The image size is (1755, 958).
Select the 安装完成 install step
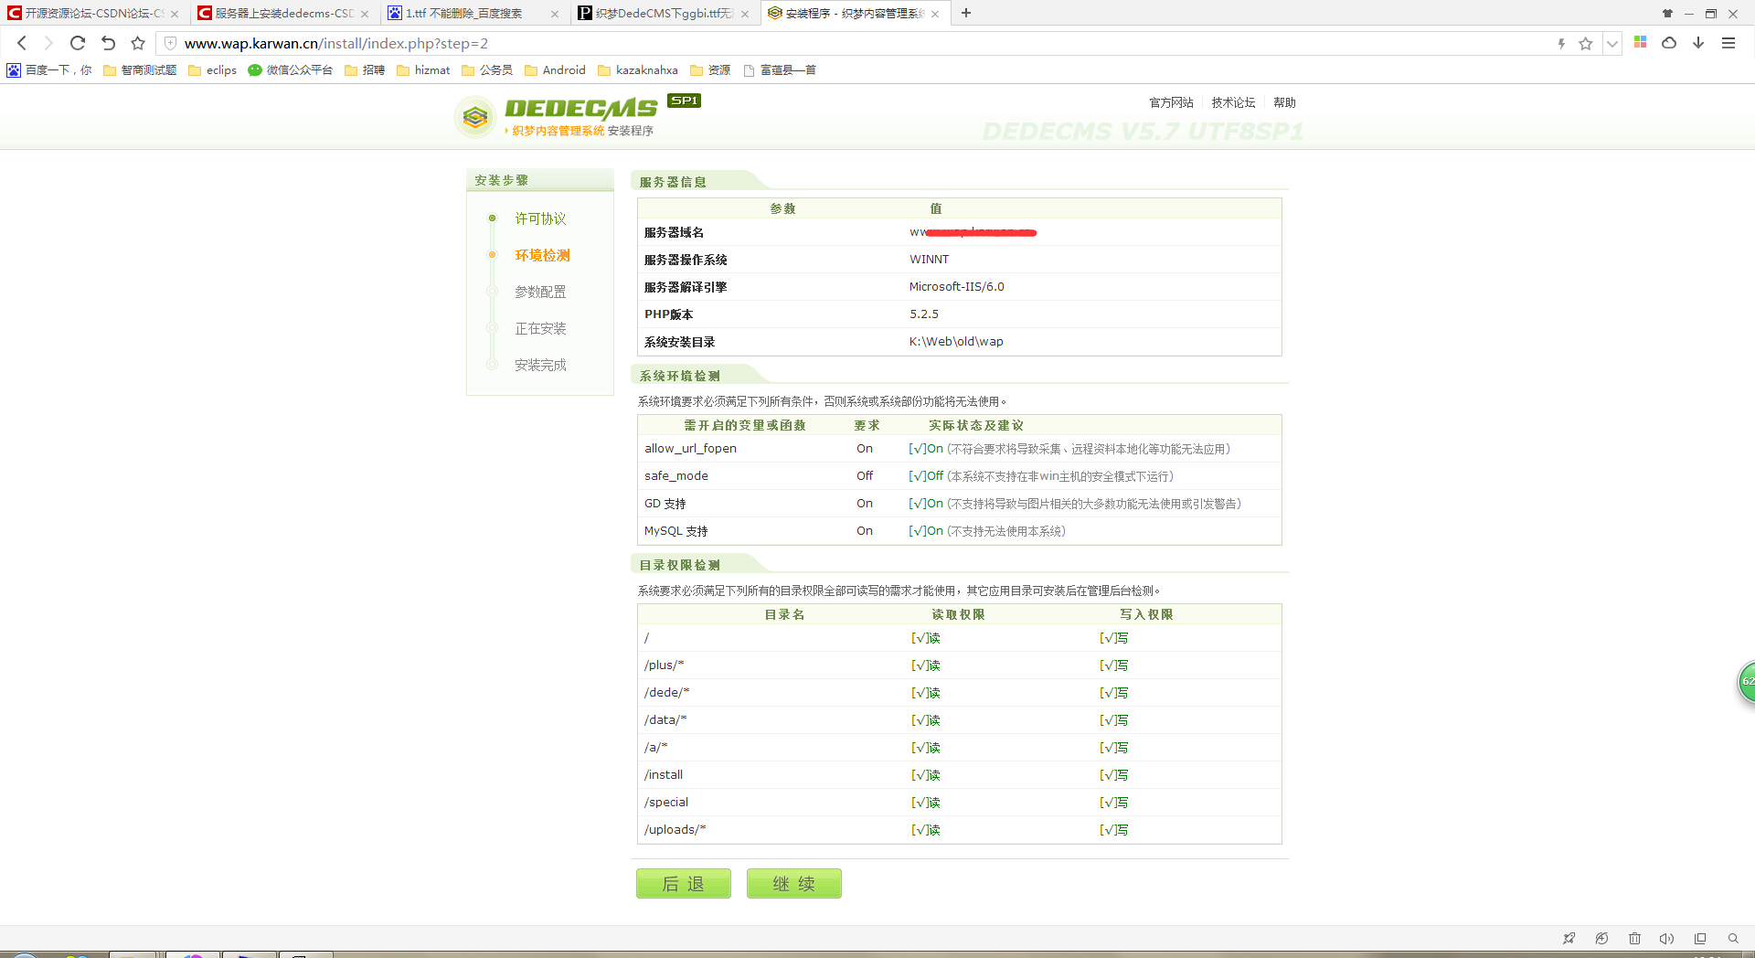coord(540,365)
